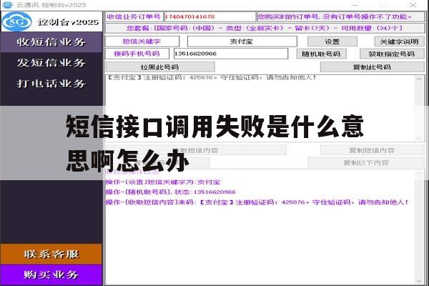Click the package info line 您套餐
This screenshot has height=286, width=429.
pyautogui.click(x=265, y=28)
